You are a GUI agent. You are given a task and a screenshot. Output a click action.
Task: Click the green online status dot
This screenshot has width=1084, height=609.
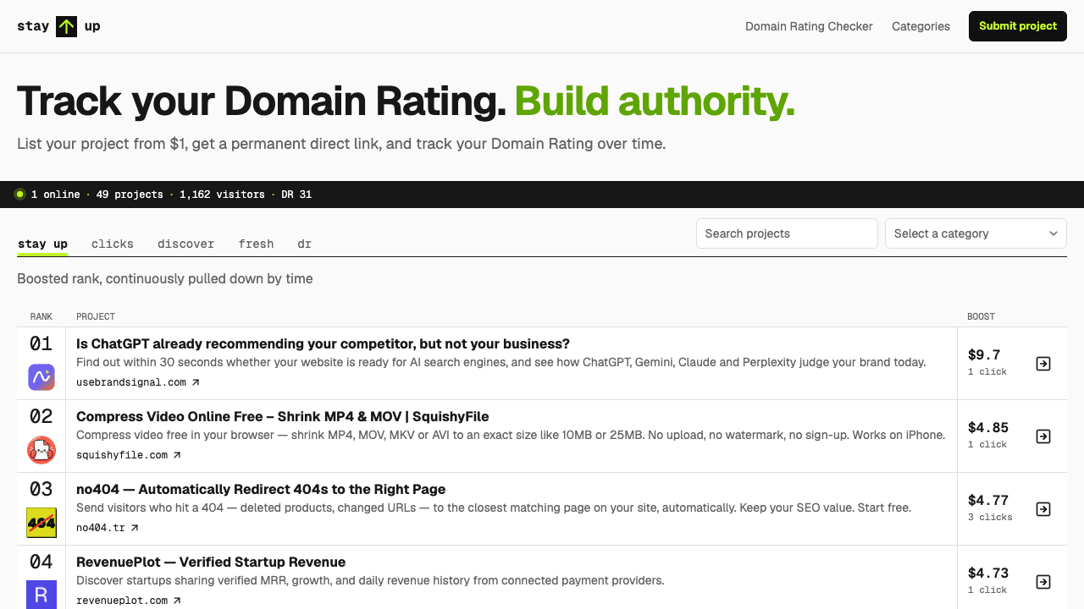(x=19, y=195)
